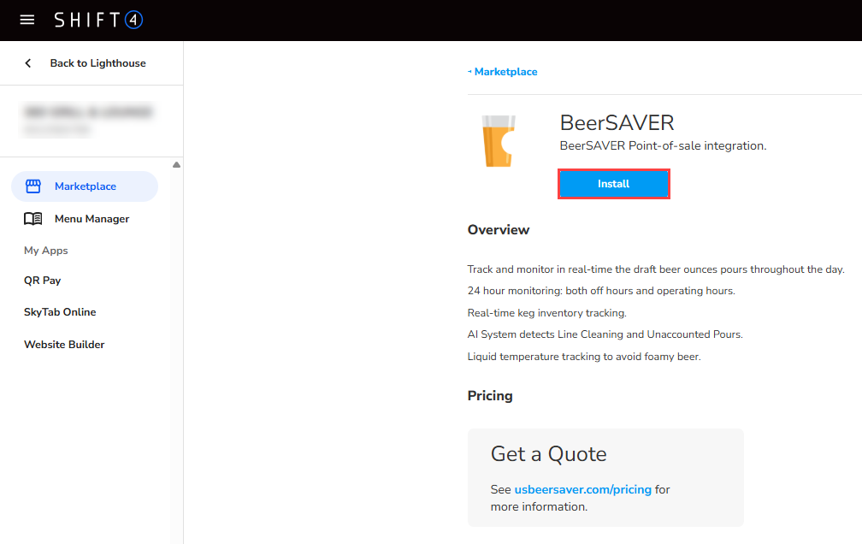Go back to Lighthouse
The width and height of the screenshot is (862, 544).
(x=97, y=63)
